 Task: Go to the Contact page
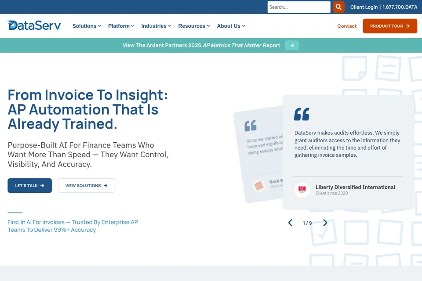(x=347, y=26)
